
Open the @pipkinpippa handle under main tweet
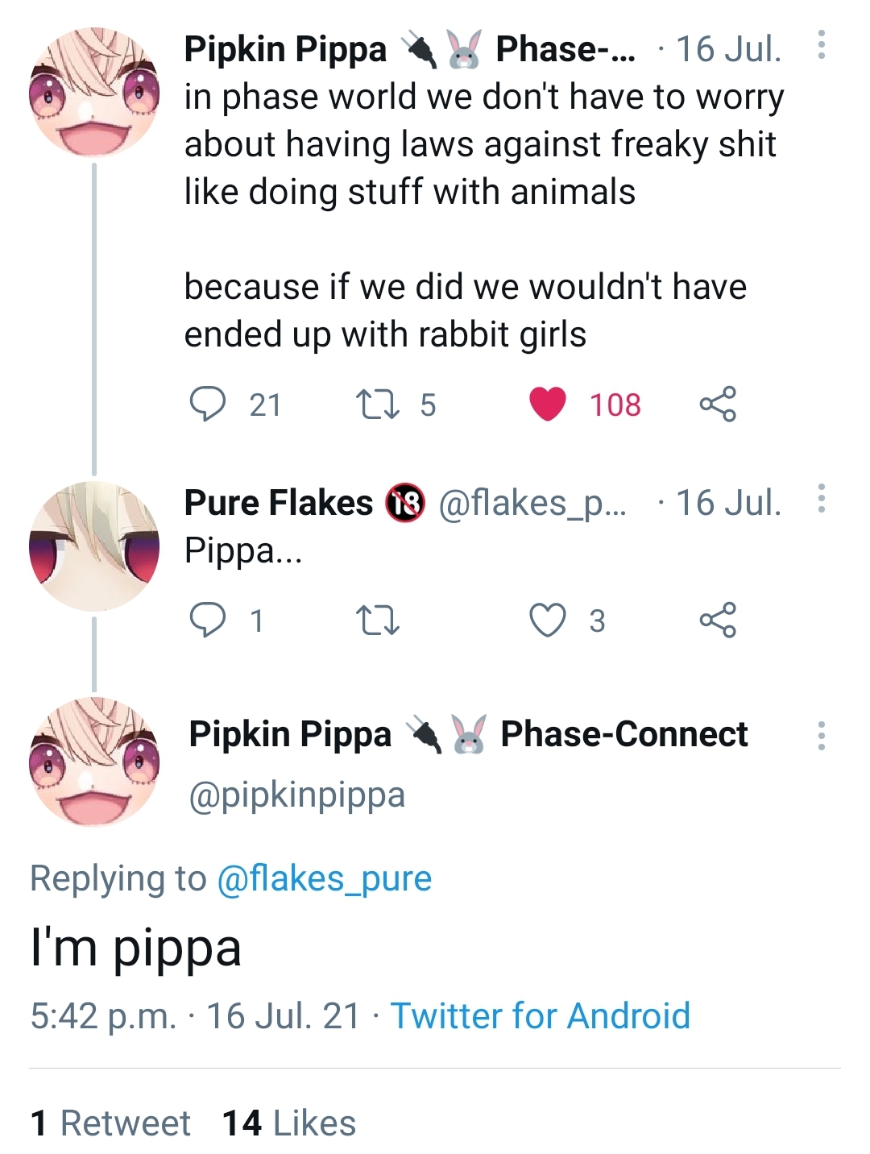pos(296,795)
